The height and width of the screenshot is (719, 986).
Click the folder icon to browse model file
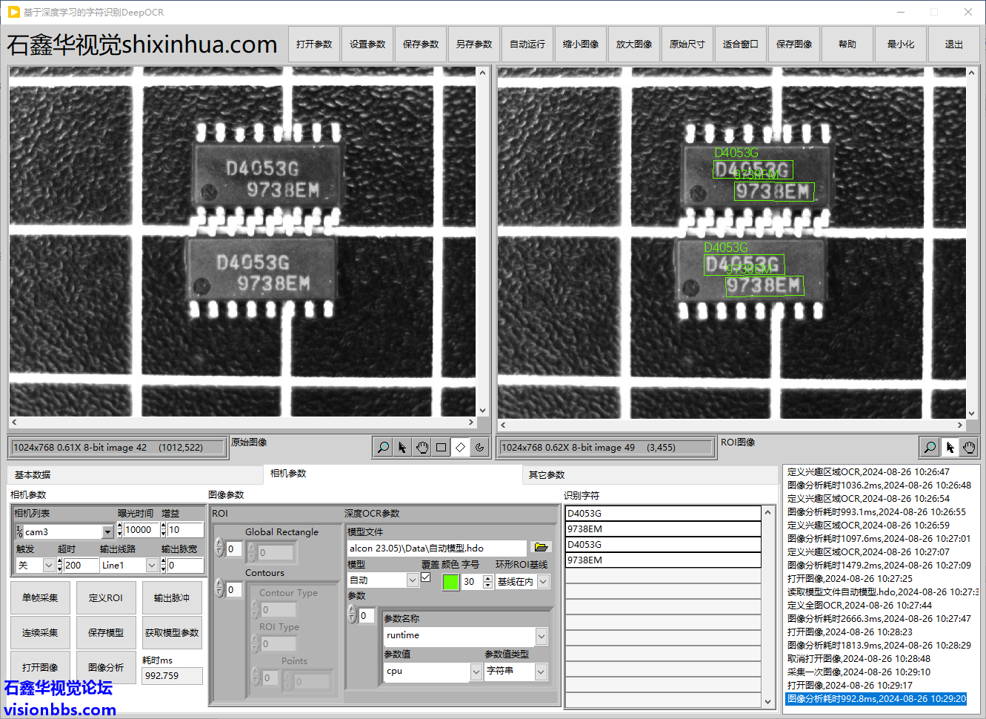click(x=541, y=548)
